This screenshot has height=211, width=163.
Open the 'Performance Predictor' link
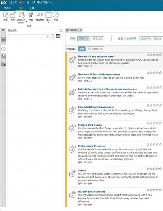coord(91,146)
